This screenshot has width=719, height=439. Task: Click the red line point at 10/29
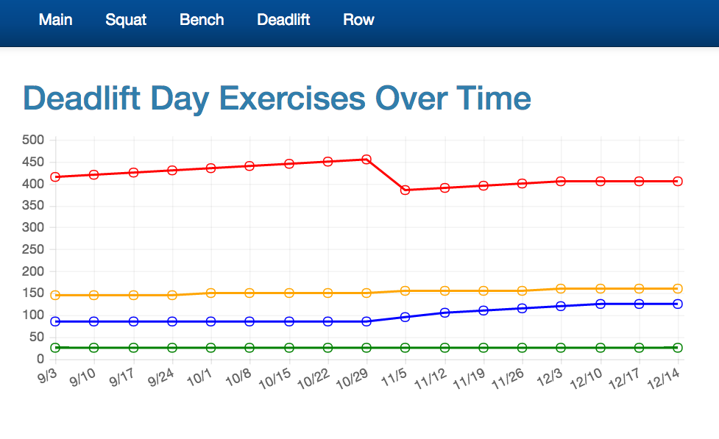tap(366, 159)
